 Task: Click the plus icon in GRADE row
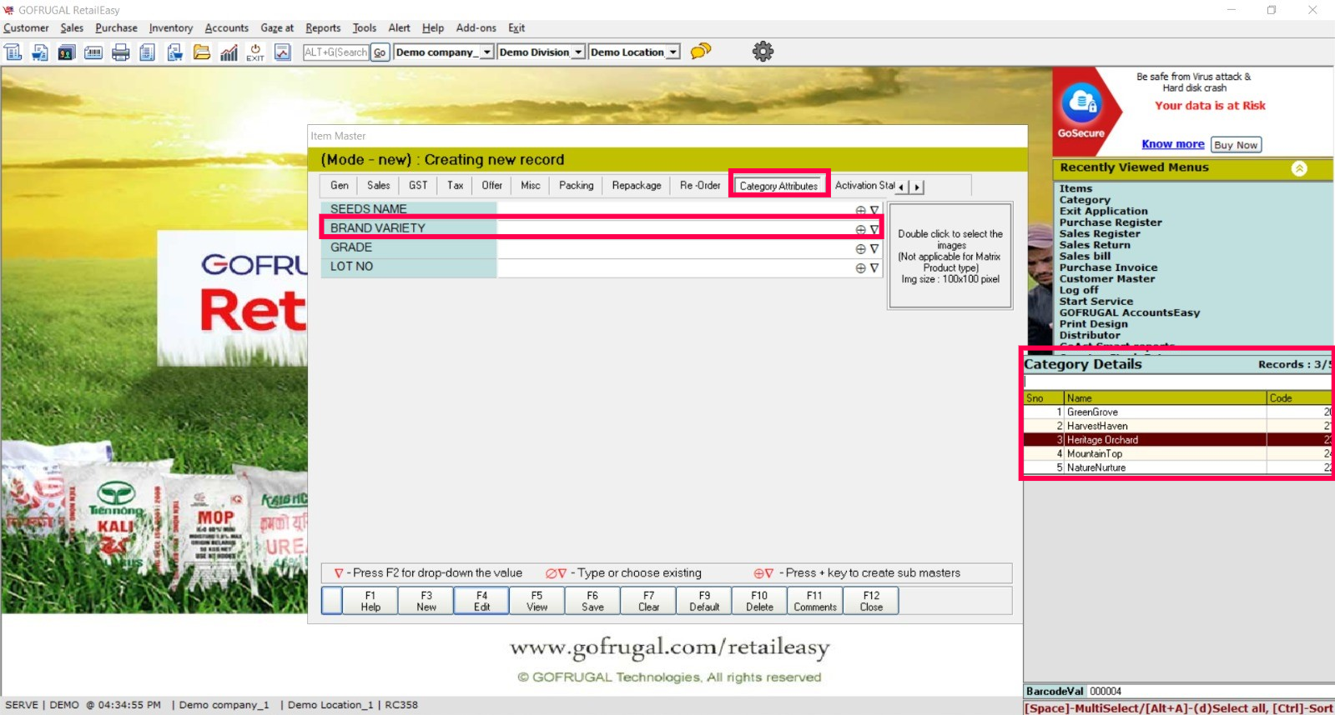860,248
